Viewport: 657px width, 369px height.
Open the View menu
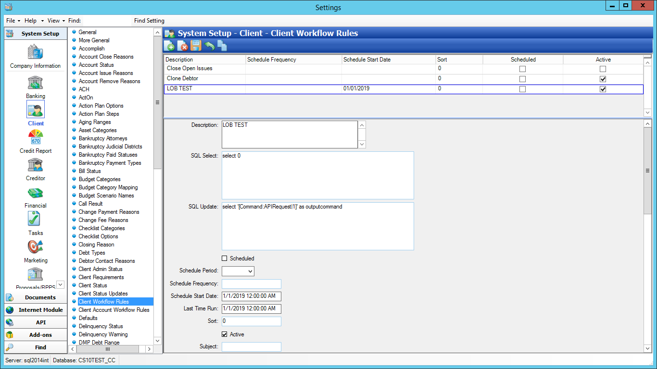[56, 21]
